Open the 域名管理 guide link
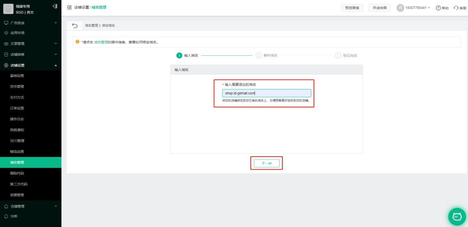This screenshot has height=227, width=468. [x=101, y=42]
